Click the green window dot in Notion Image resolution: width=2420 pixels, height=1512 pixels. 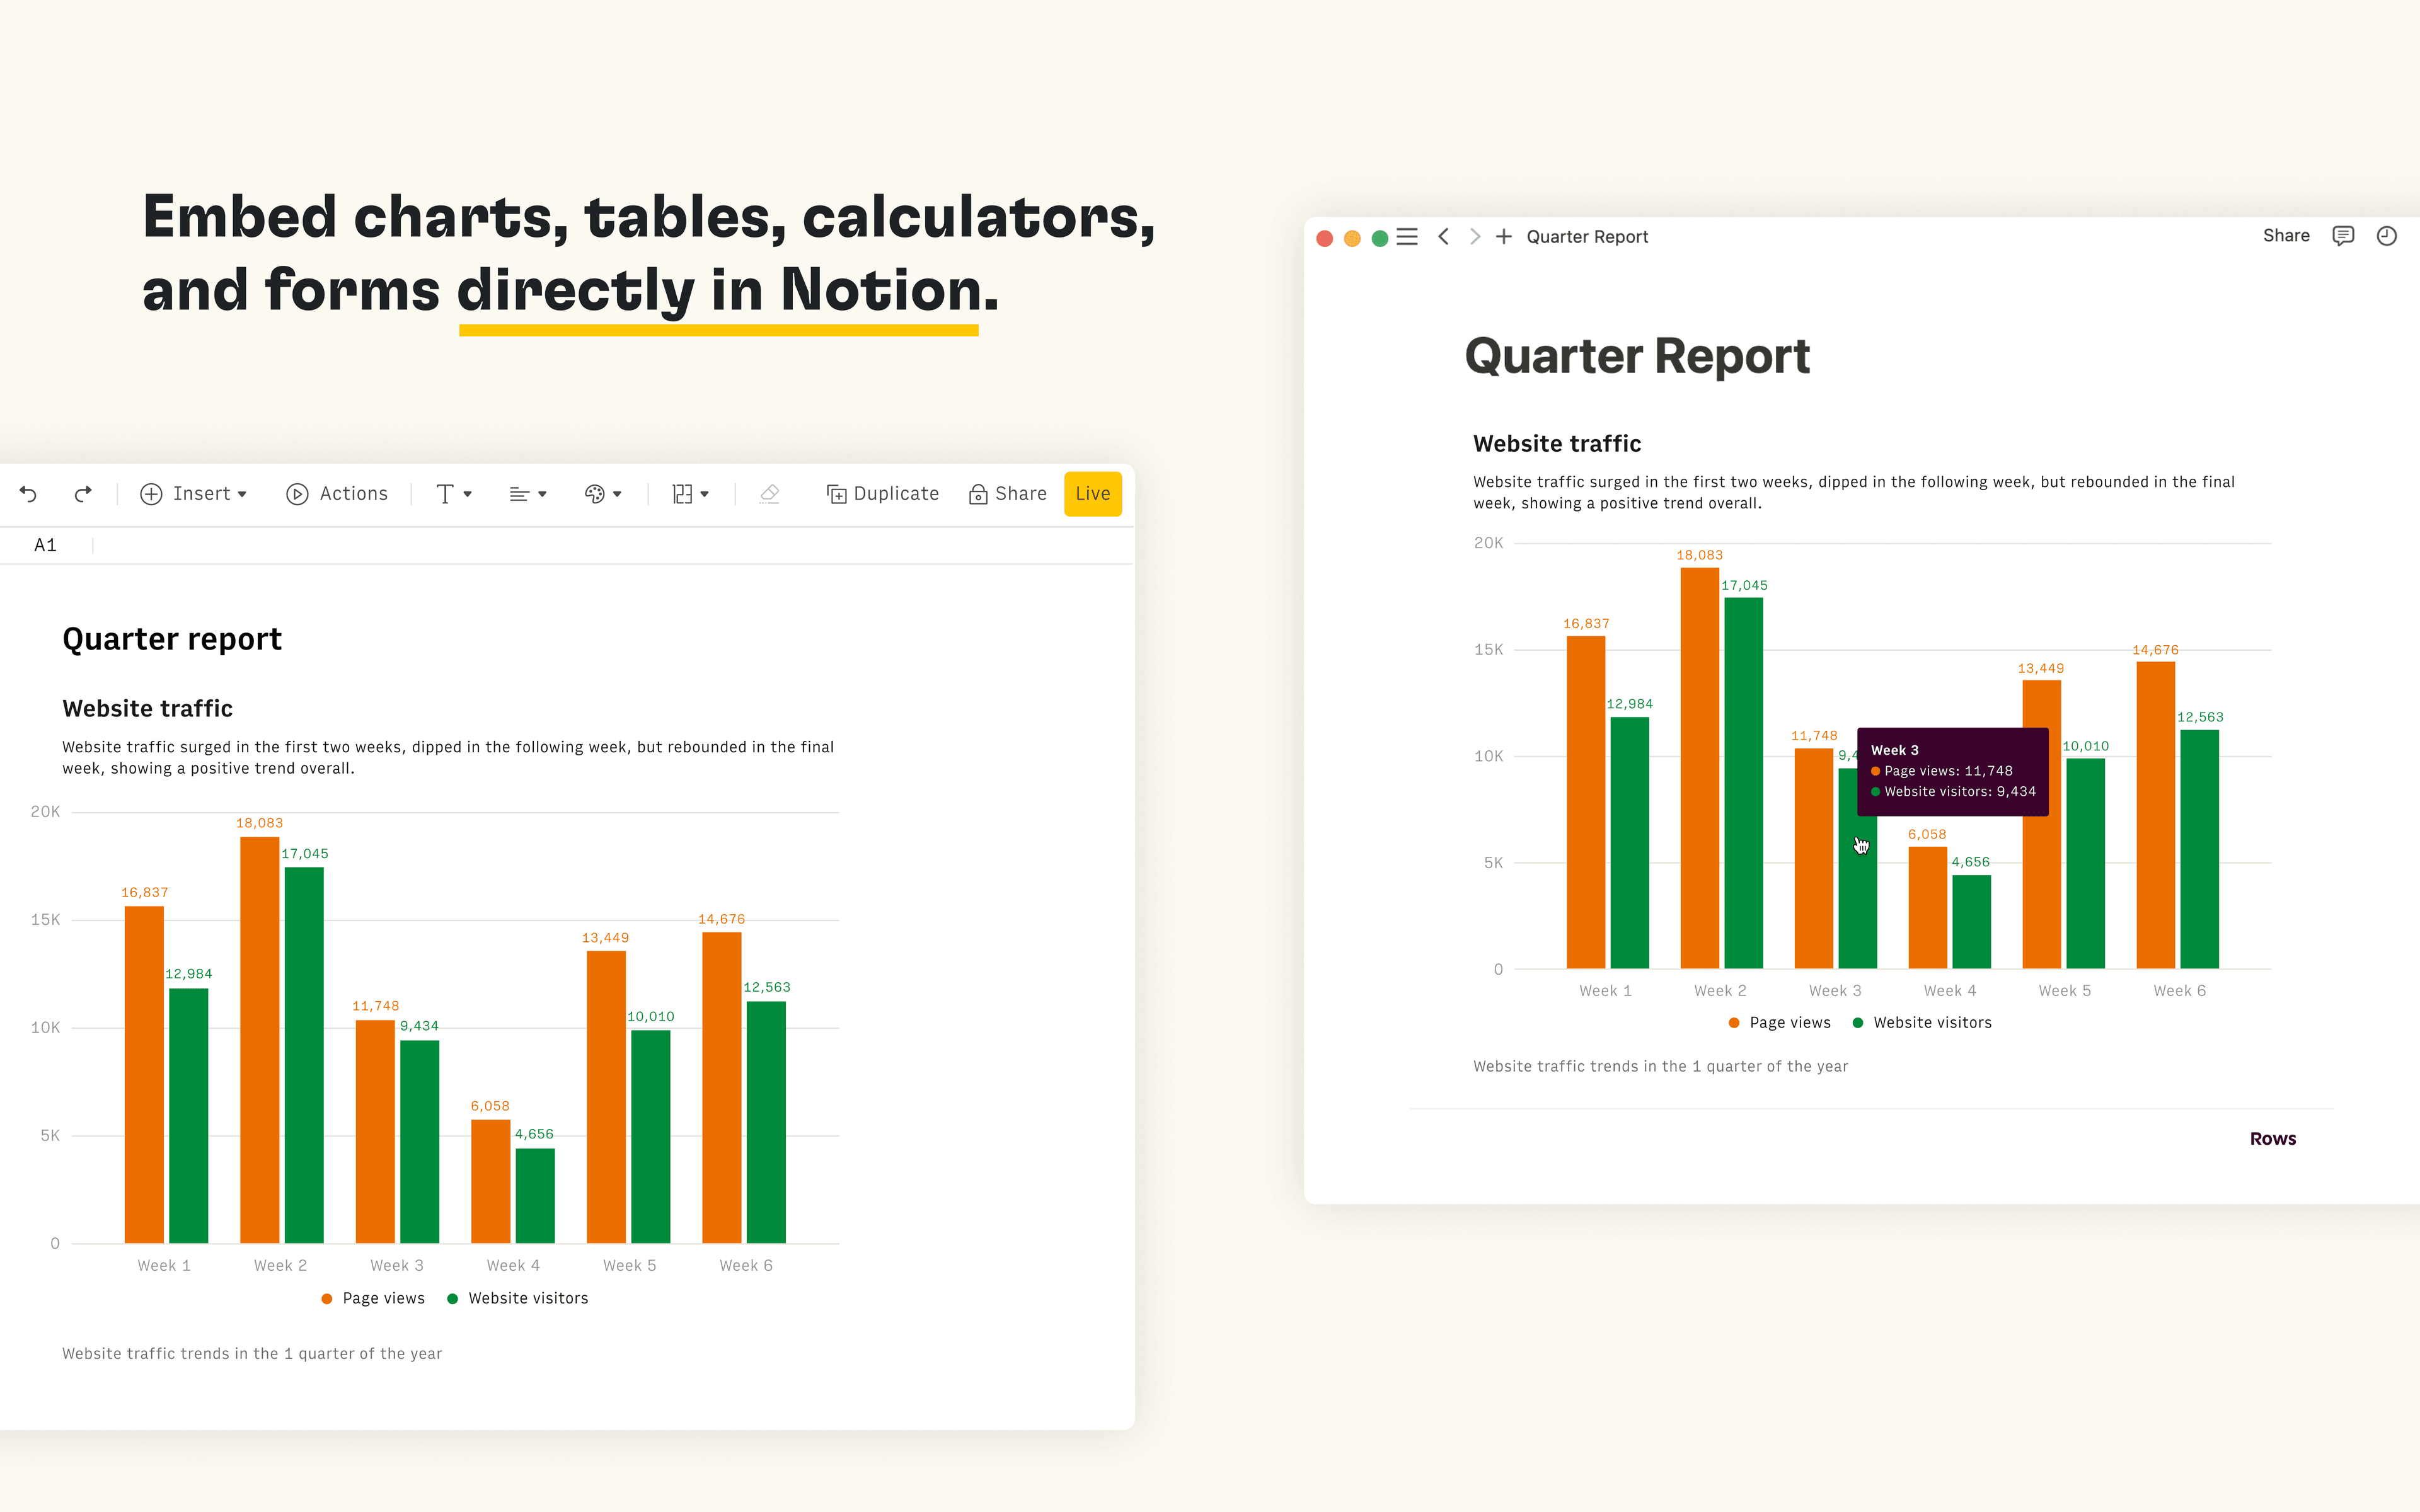(x=1380, y=238)
